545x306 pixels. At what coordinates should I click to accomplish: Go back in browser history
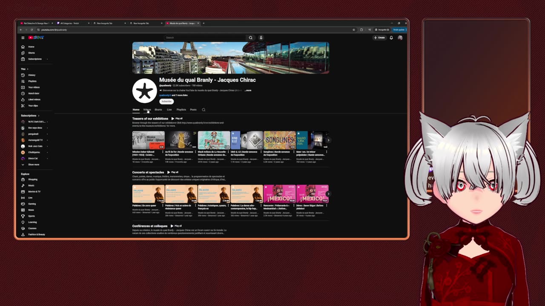(x=21, y=30)
